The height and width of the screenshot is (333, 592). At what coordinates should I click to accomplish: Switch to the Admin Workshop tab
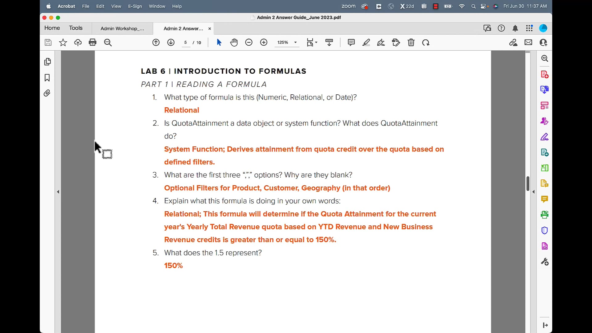pos(122,28)
